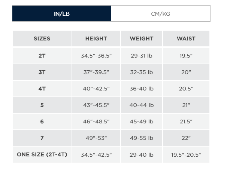Select the size 5 row label
The width and height of the screenshot is (233, 169).
(x=42, y=105)
